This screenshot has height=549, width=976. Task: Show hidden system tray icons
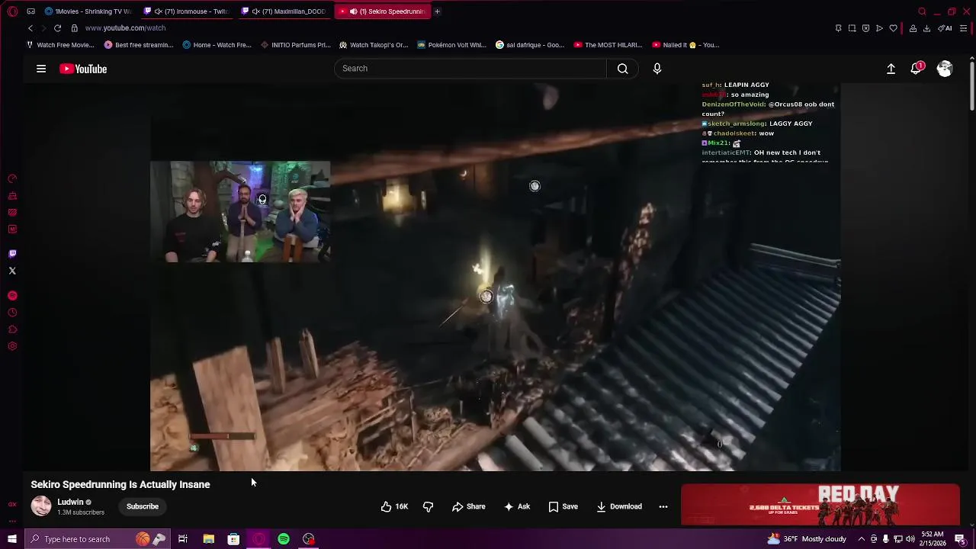(862, 539)
